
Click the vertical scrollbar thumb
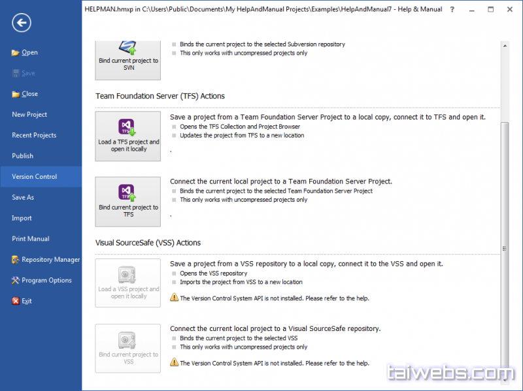(x=505, y=248)
